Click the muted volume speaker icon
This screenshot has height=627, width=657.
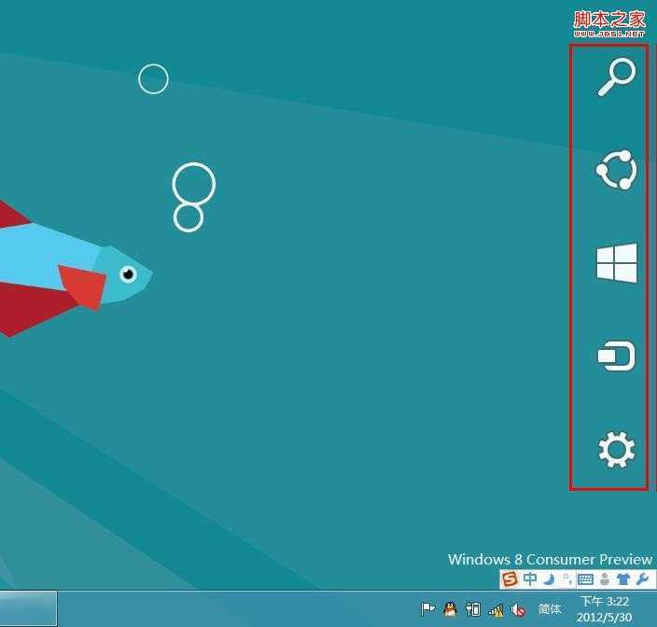click(x=518, y=610)
